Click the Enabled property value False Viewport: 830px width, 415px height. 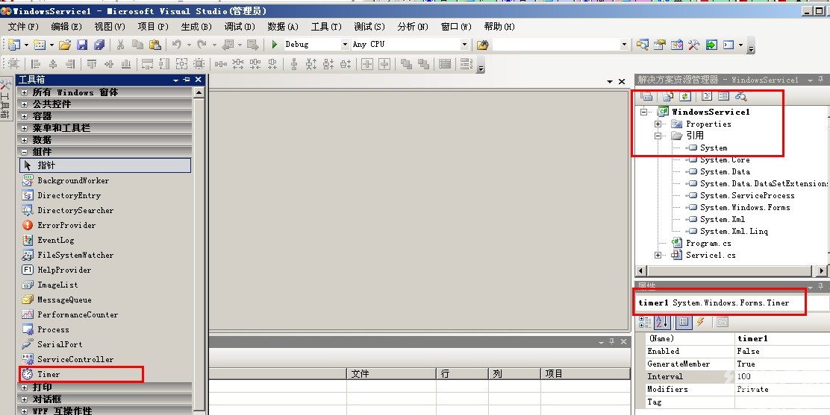click(783, 351)
